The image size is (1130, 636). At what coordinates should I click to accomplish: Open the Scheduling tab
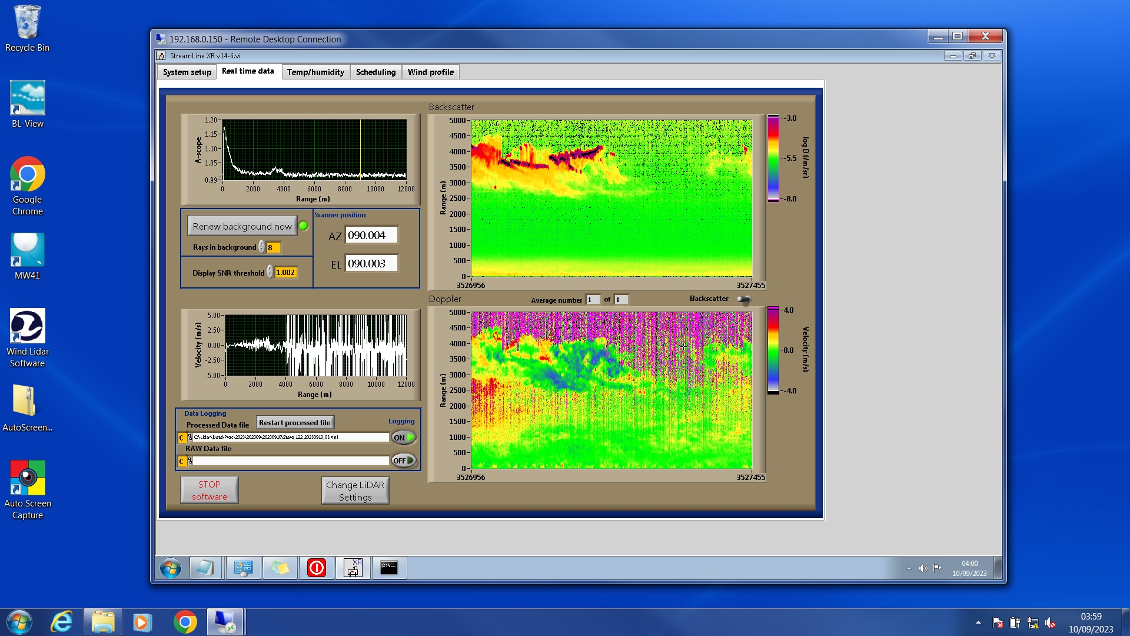pos(375,72)
